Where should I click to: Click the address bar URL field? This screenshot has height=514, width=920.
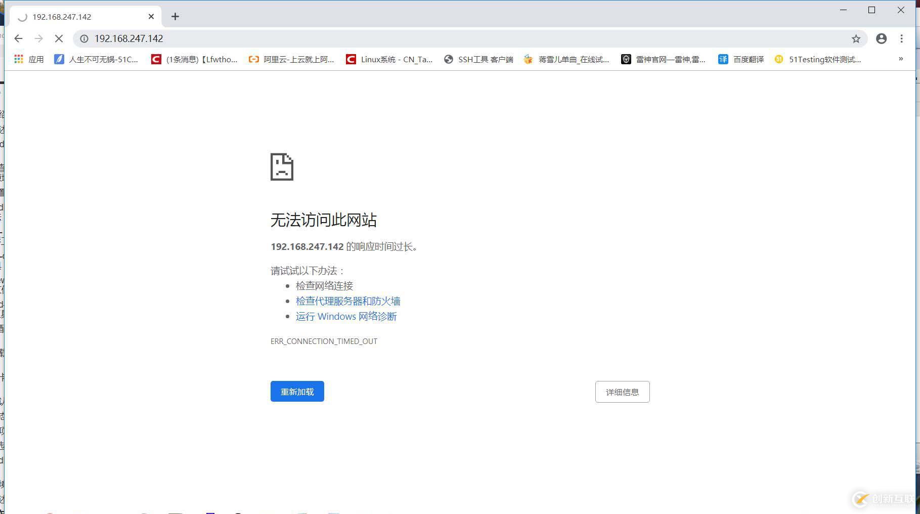(470, 38)
